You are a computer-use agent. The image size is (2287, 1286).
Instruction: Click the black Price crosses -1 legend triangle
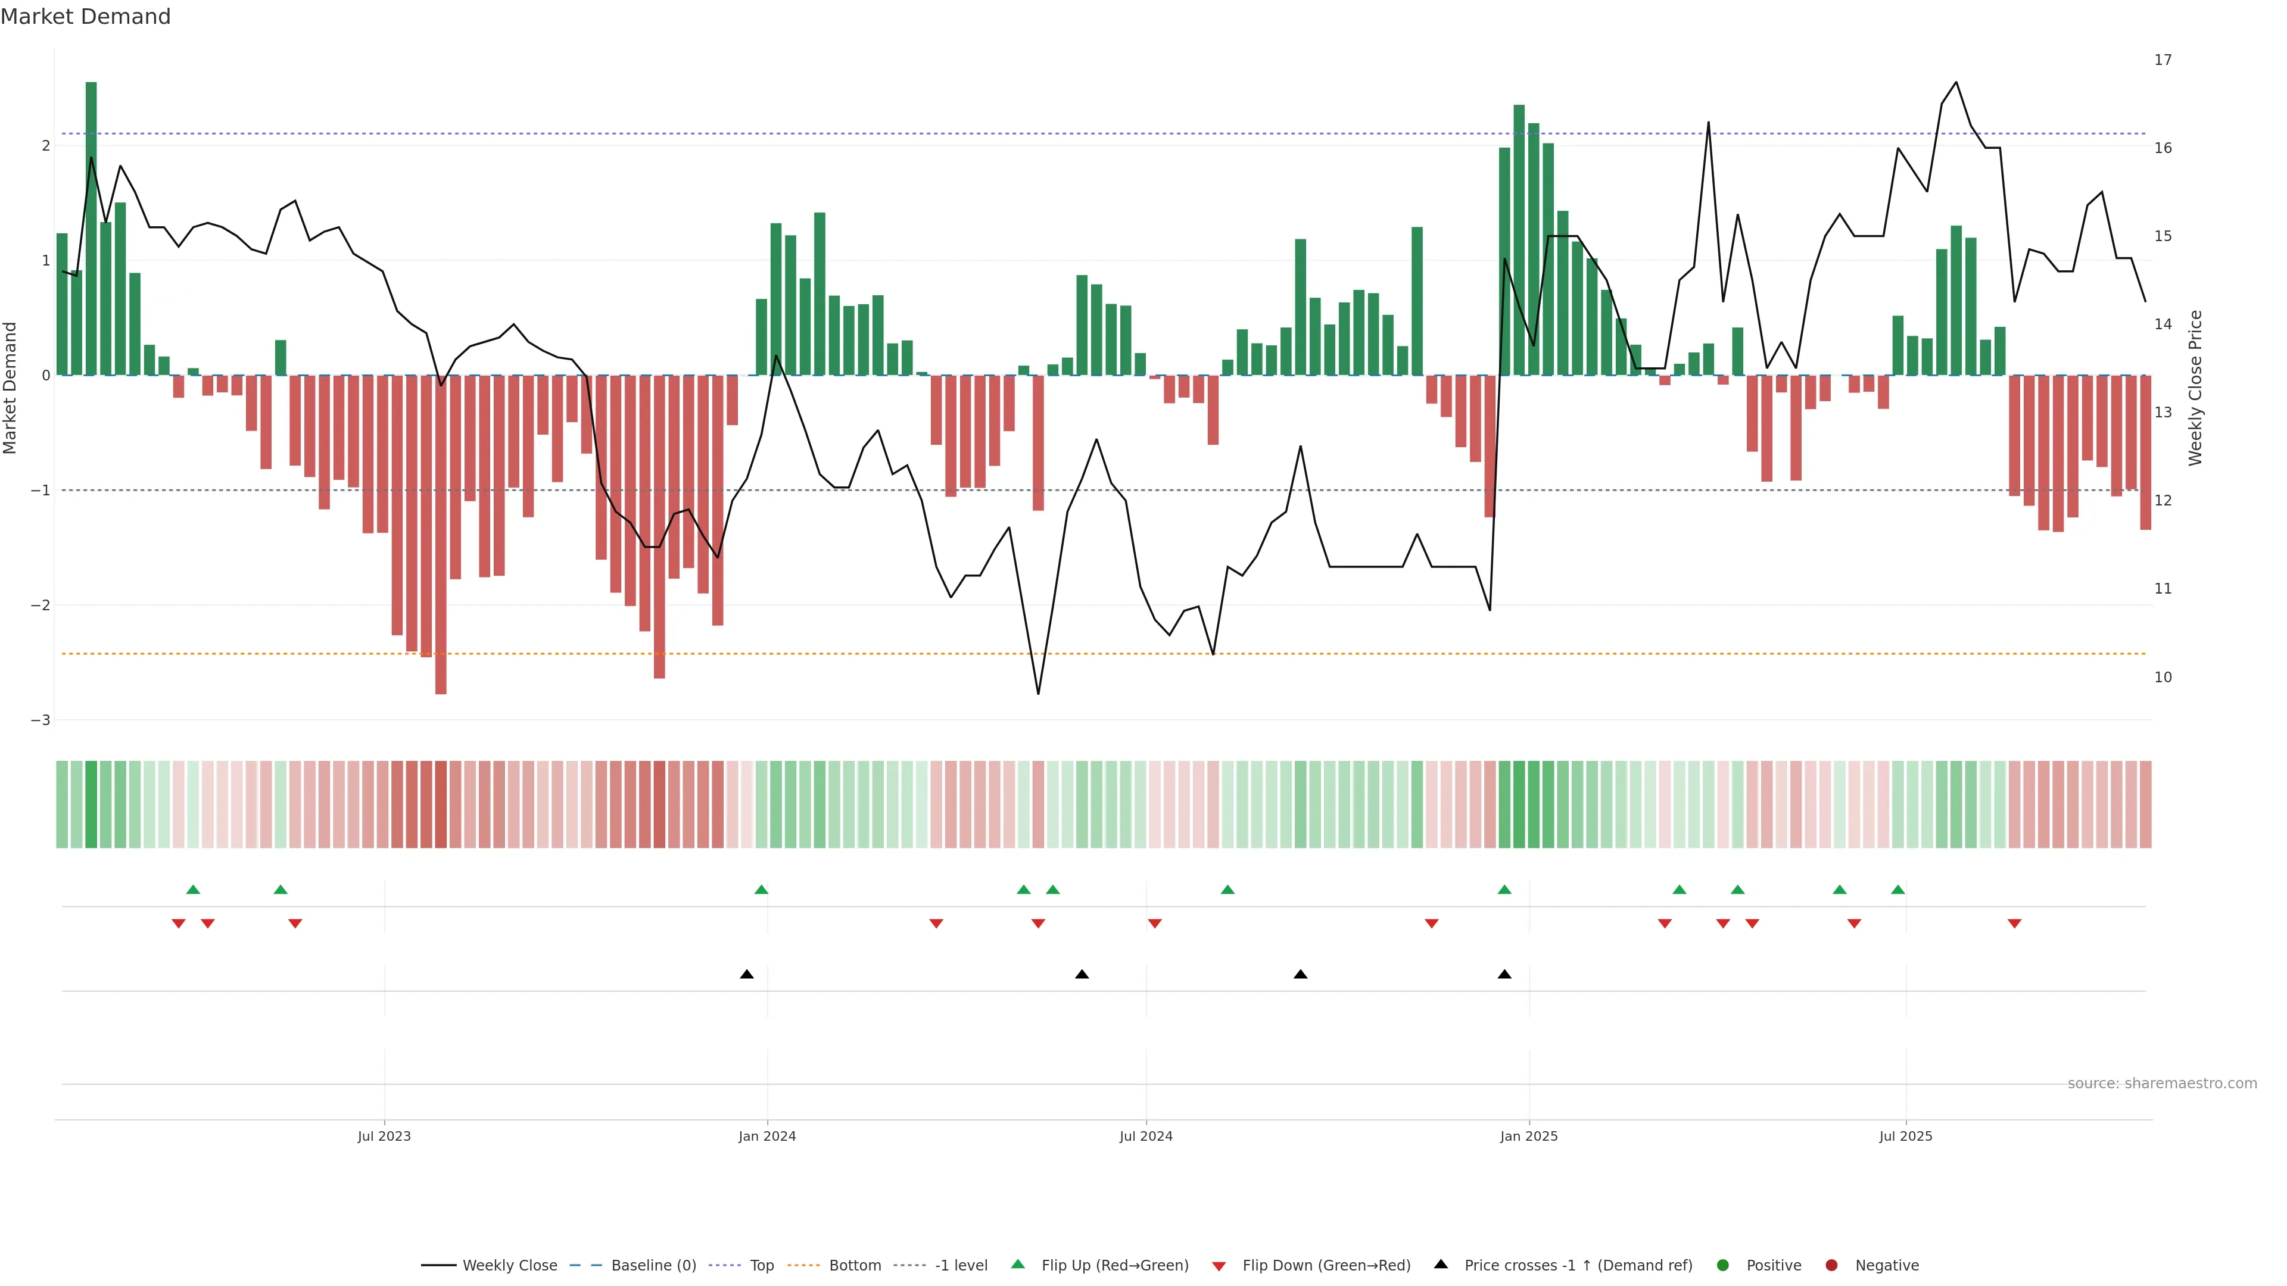coord(1441,1264)
